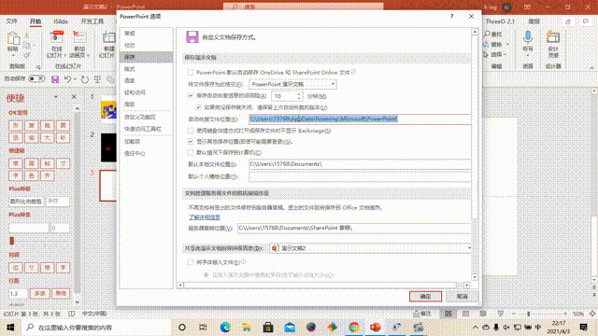Click the dialog vertical scrollbar down arrow
The width and height of the screenshot is (598, 336).
475,277
